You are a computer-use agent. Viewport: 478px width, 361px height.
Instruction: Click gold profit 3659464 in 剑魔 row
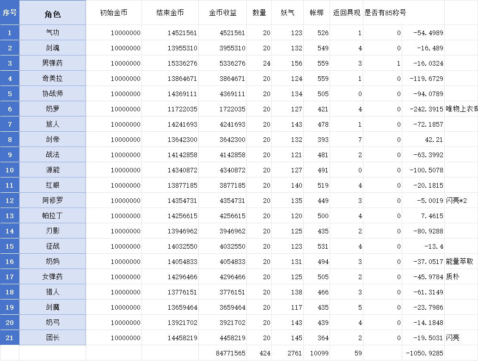tap(232, 307)
